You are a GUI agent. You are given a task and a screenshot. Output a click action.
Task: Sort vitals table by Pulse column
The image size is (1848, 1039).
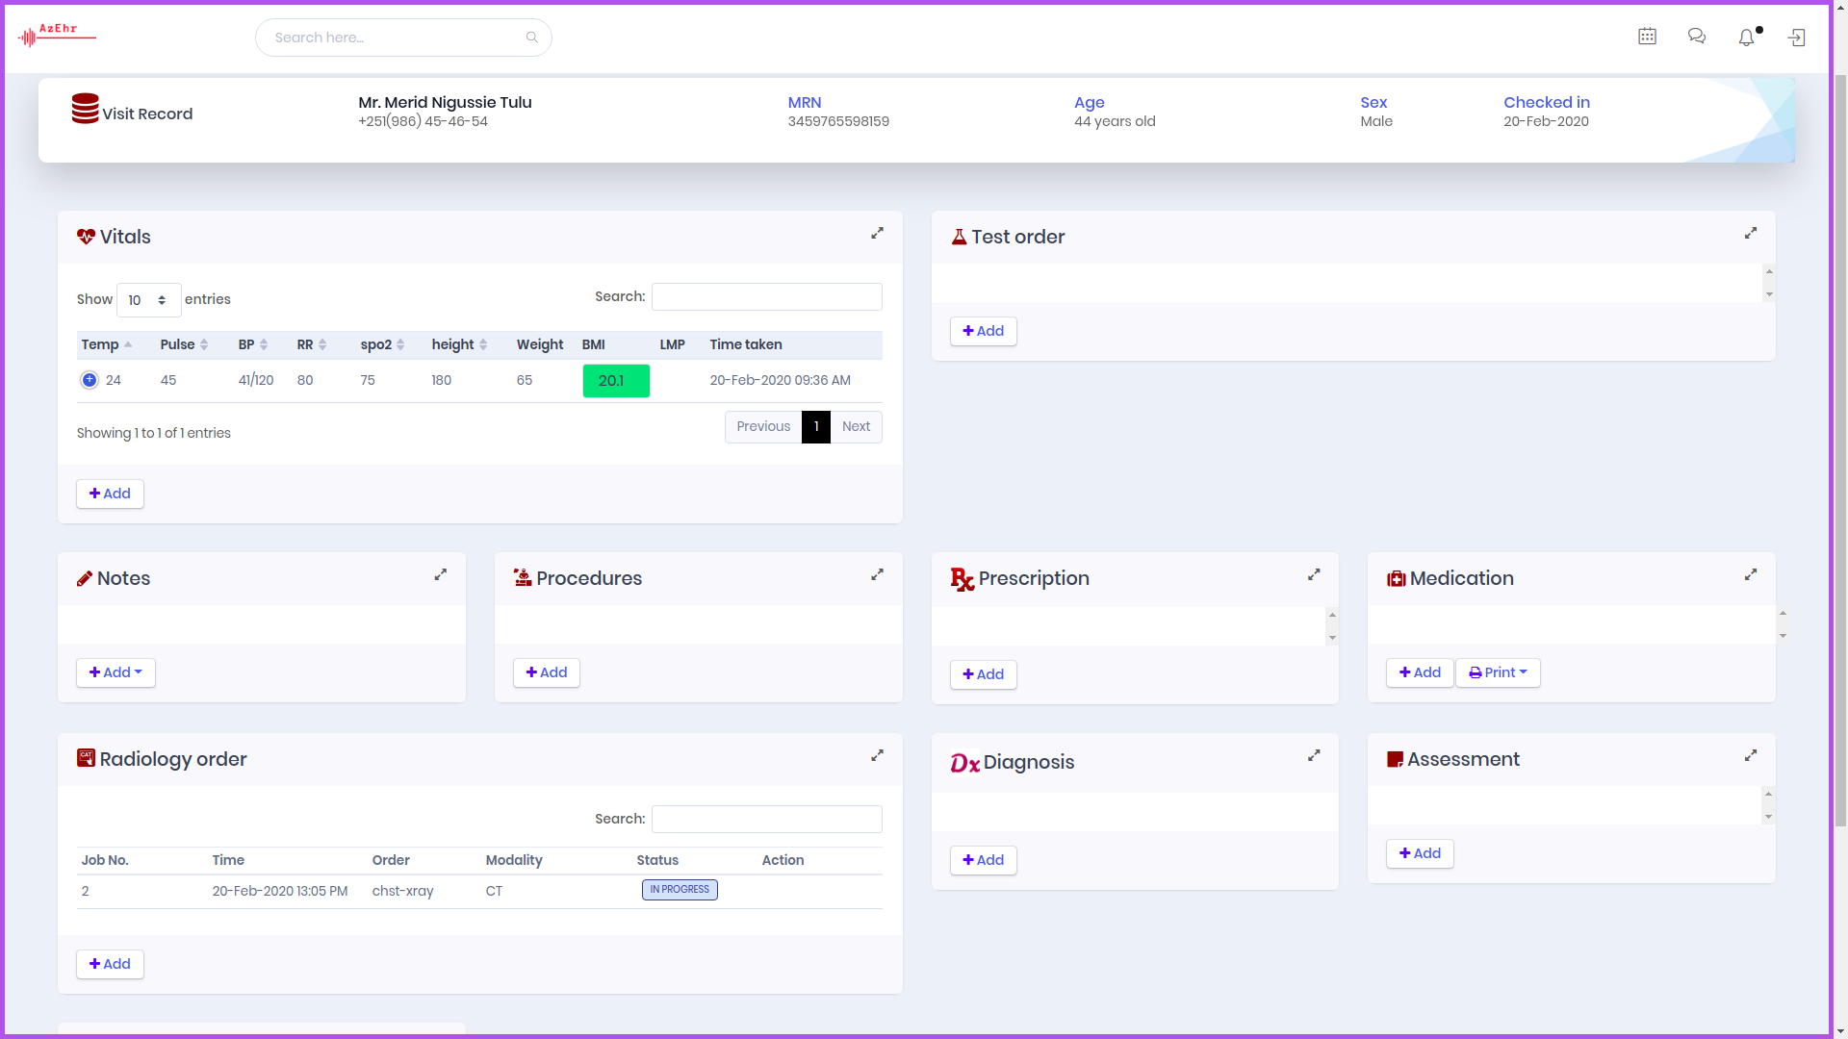click(184, 344)
